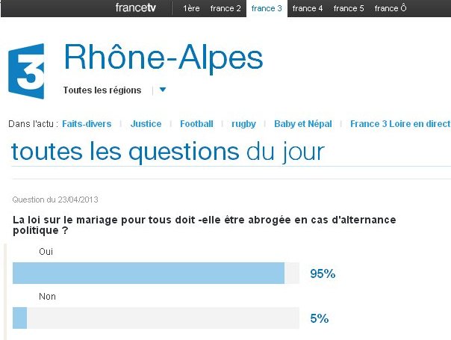
Task: Switch to the 1ère channel tab
Action: [191, 8]
